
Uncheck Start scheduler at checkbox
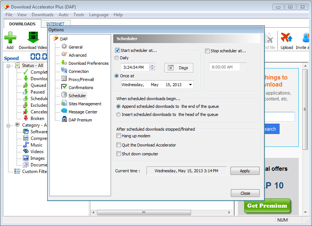pyautogui.click(x=117, y=50)
